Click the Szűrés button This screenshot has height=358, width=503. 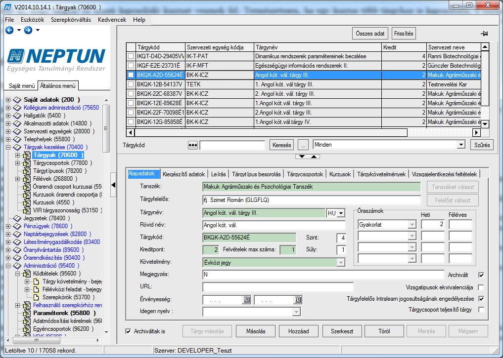coord(482,145)
